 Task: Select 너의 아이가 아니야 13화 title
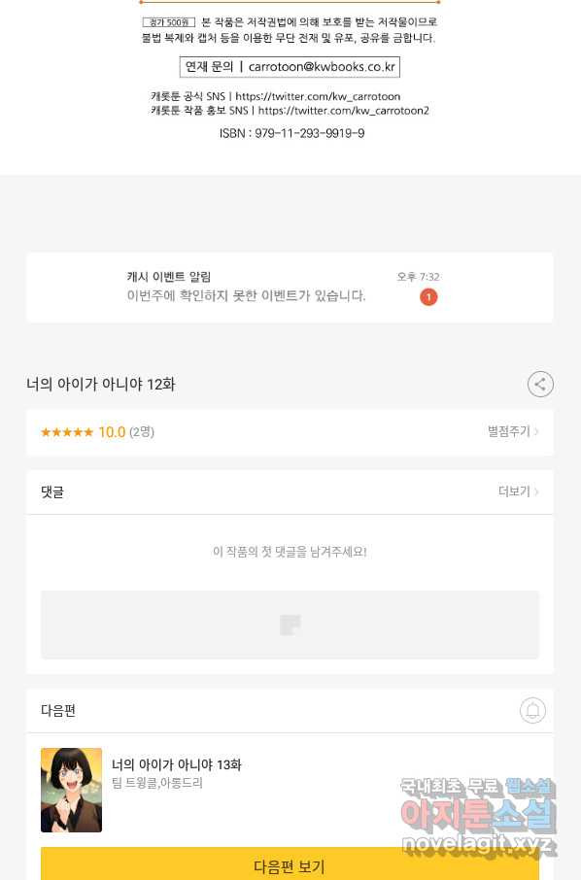[x=176, y=764]
